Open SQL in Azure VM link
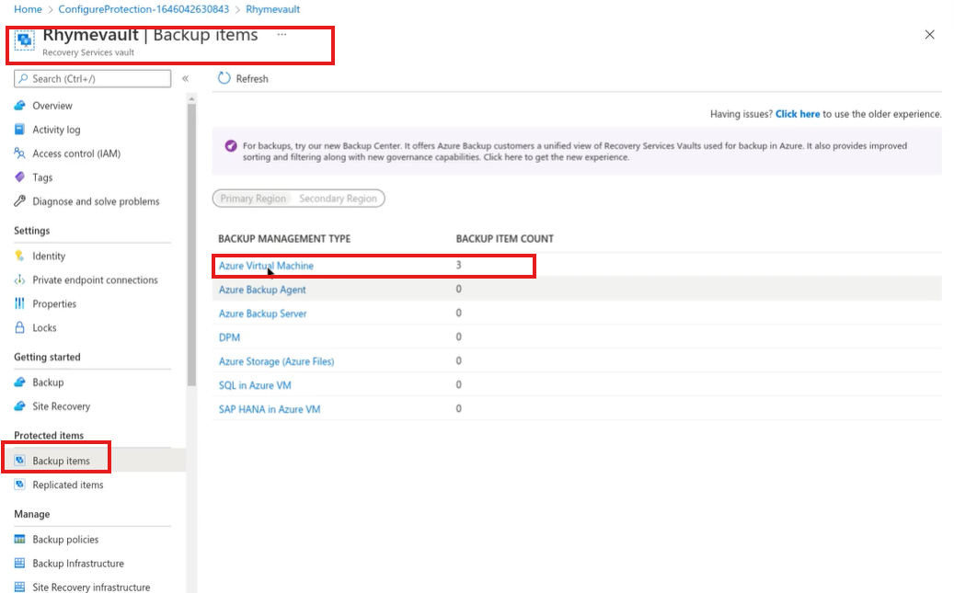 (255, 385)
